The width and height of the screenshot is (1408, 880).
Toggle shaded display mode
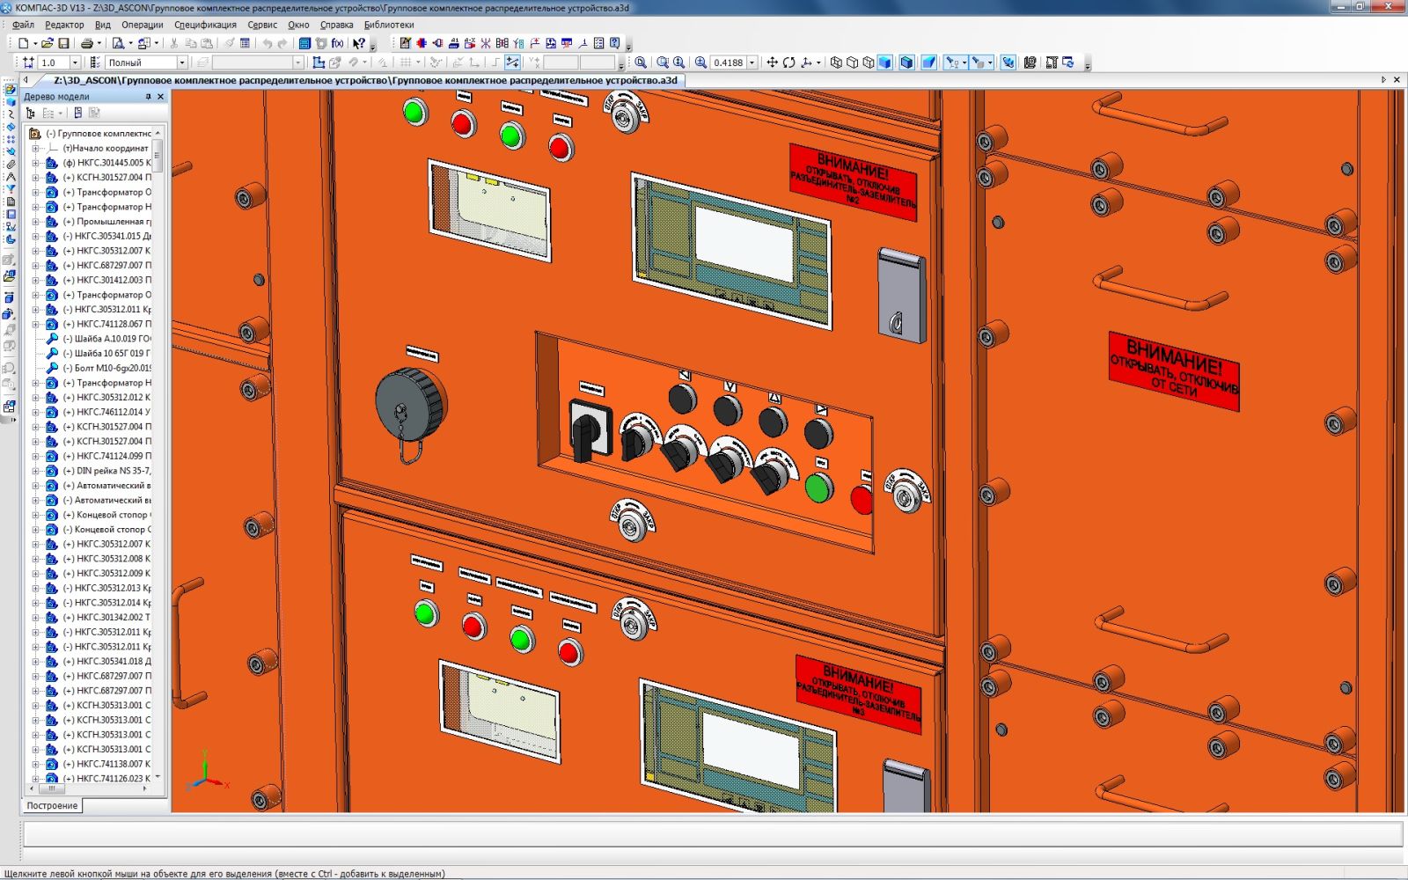884,62
